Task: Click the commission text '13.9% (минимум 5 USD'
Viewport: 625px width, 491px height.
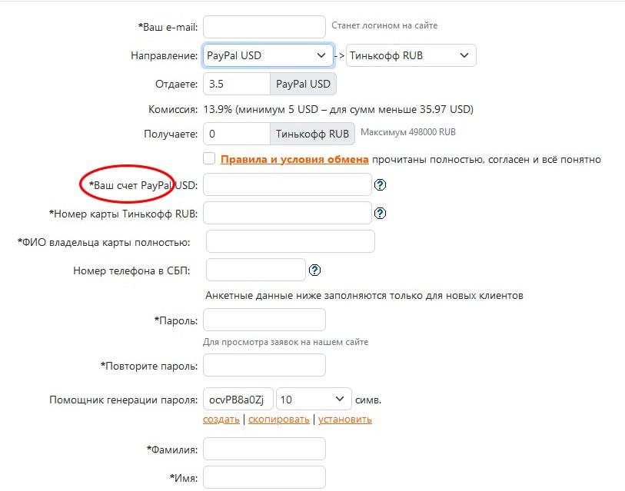Action: [261, 109]
